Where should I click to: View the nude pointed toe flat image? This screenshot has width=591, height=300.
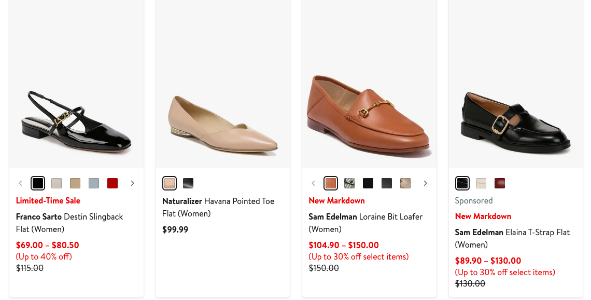(222, 124)
